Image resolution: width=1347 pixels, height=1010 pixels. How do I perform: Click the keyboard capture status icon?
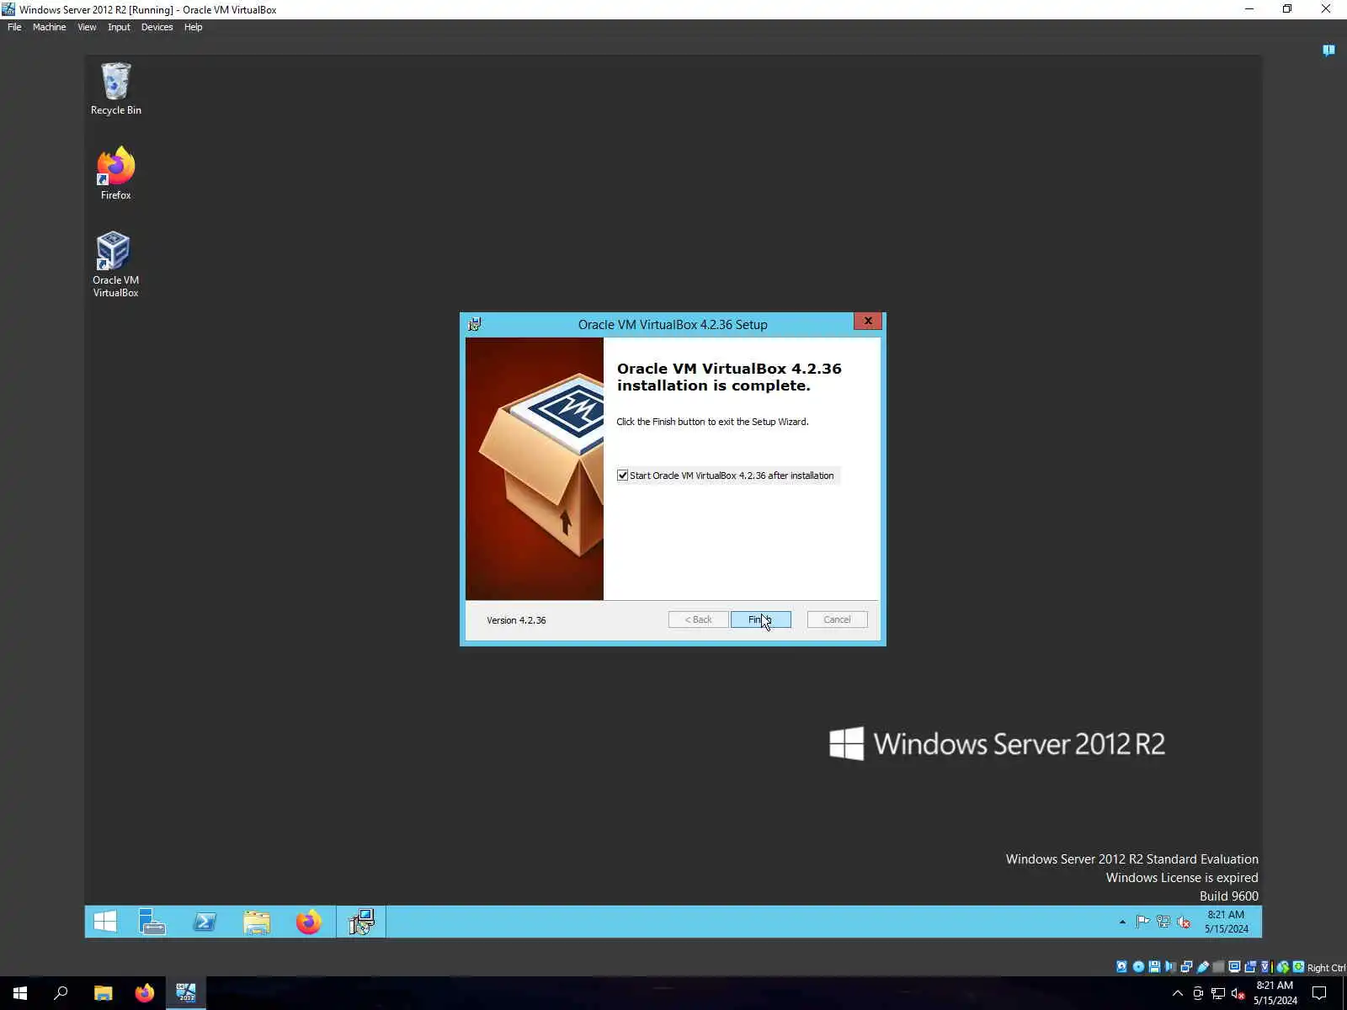pos(1299,967)
